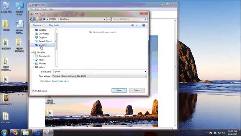Select Documents library
The width and height of the screenshot is (241, 136).
point(44,56)
